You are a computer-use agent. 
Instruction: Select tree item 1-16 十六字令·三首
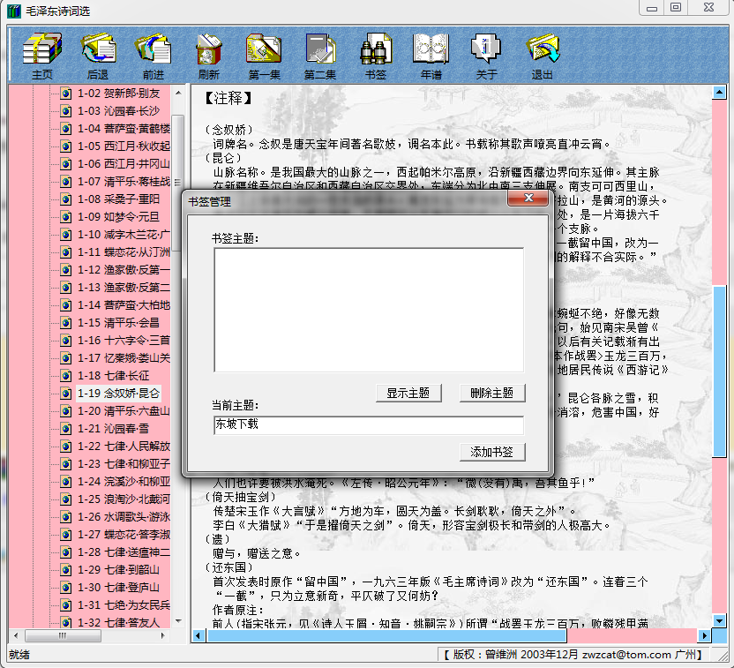[124, 341]
